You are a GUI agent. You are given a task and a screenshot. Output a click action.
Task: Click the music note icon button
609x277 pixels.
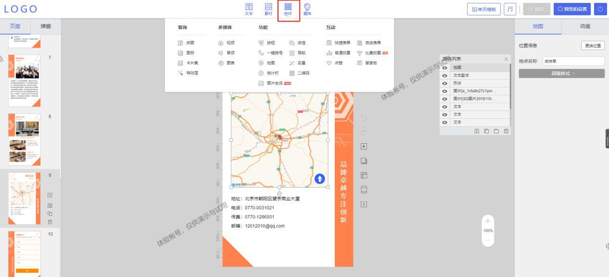coord(509,9)
